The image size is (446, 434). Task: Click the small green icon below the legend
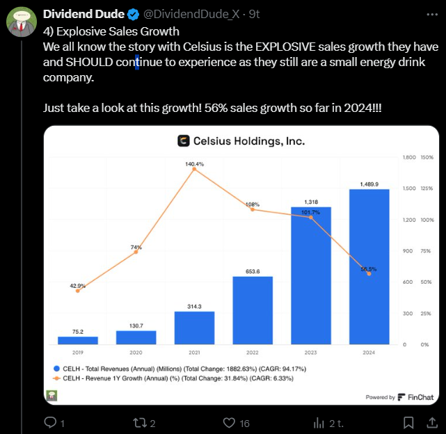pos(52,395)
